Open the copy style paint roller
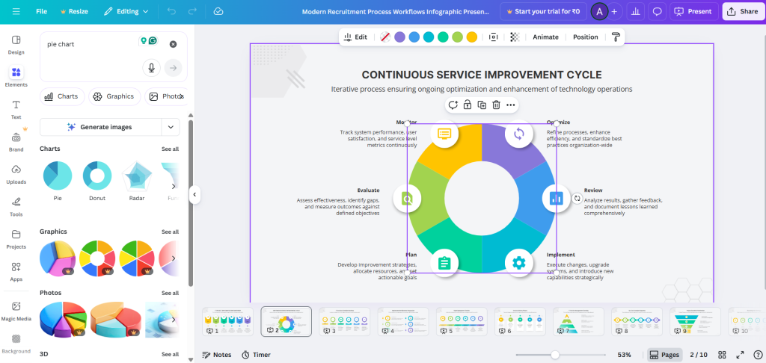 point(616,37)
